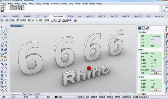Viewport: 168px width, 99px height.
Task: Choose the Rectangle tool
Action: pyautogui.click(x=6, y=39)
